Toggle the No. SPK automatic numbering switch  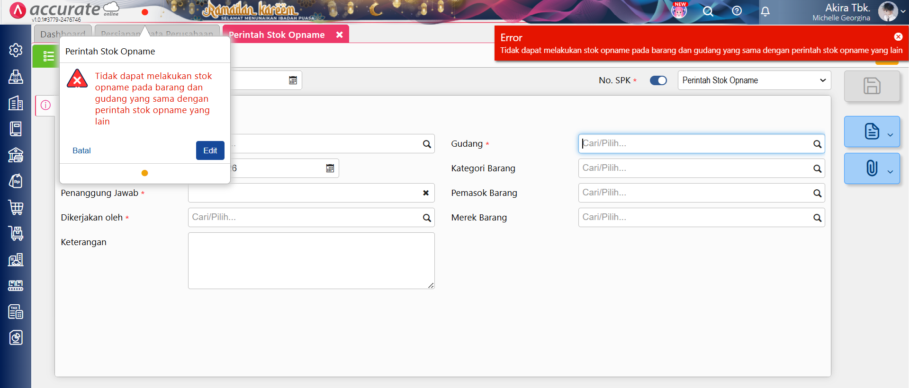(x=658, y=80)
